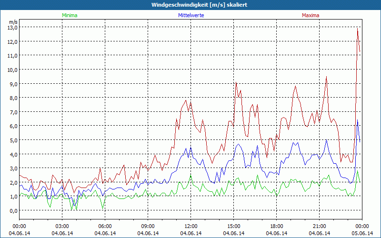Click the 03:00 time axis label
The image size is (381, 238).
[62, 226]
